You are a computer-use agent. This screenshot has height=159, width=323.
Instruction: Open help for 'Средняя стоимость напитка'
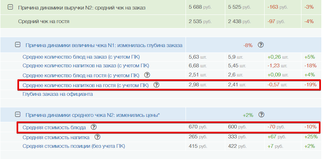[x=97, y=137]
